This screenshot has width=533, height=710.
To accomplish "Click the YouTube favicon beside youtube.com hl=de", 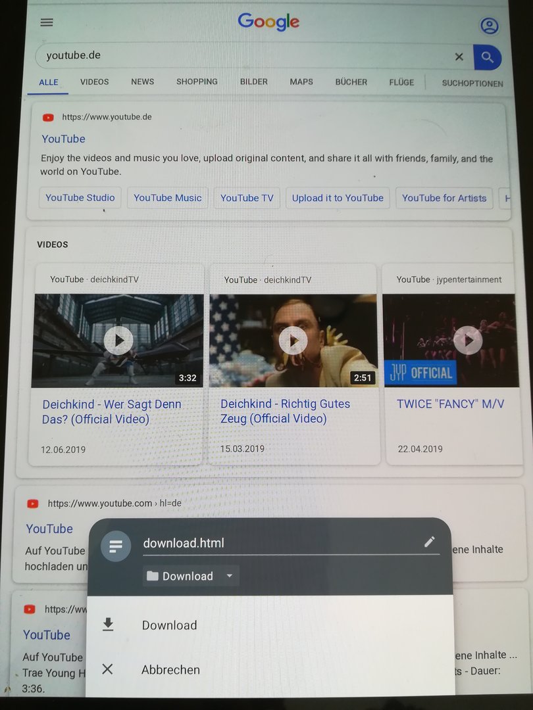I will (x=33, y=504).
